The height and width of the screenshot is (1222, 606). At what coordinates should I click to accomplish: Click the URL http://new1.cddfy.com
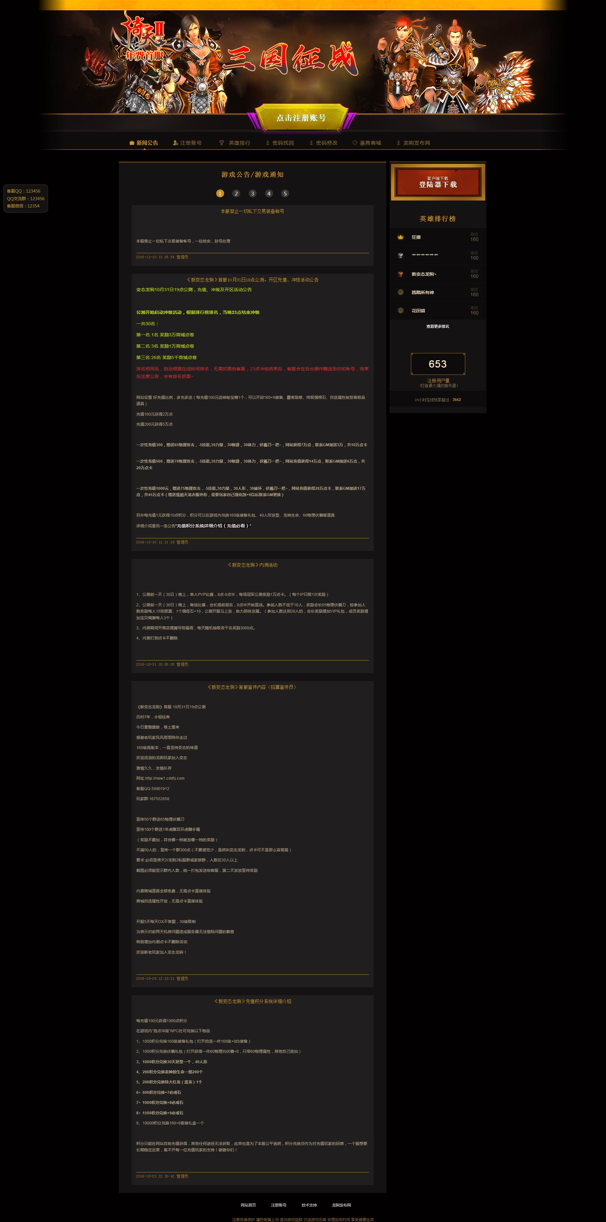point(164,778)
